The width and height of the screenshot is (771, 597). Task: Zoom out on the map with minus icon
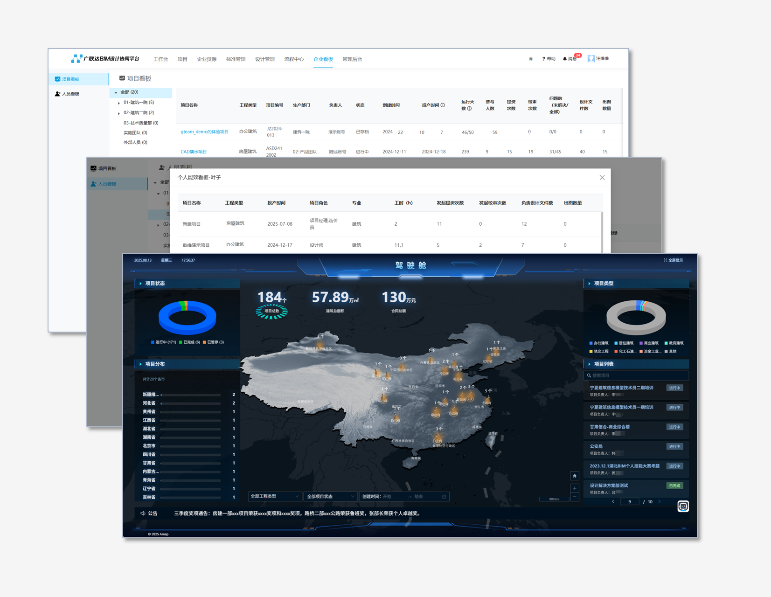point(575,497)
